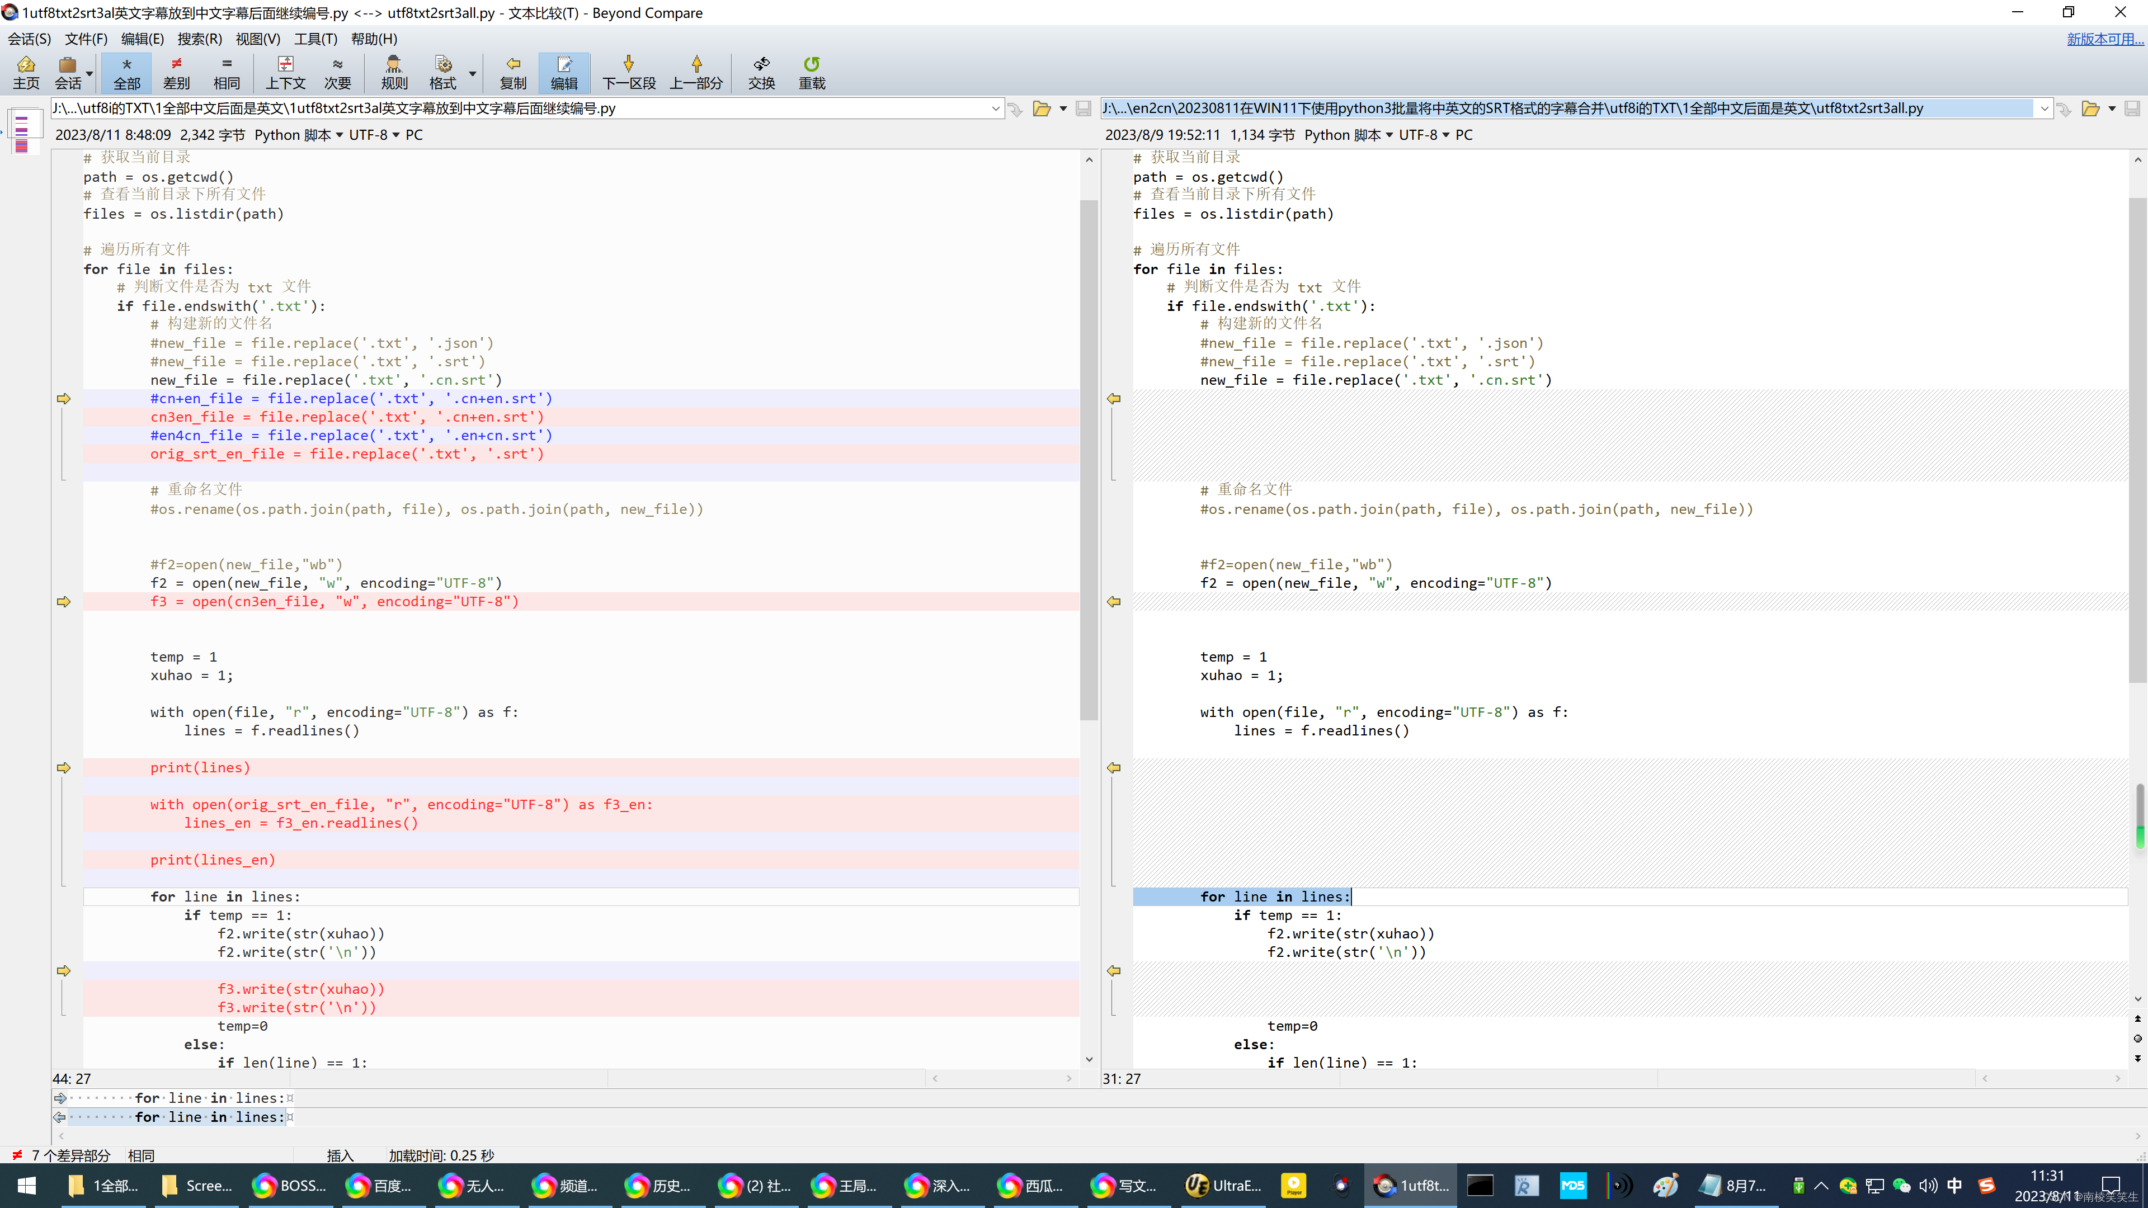Toggle Show Same (相同) filter

pyautogui.click(x=226, y=73)
